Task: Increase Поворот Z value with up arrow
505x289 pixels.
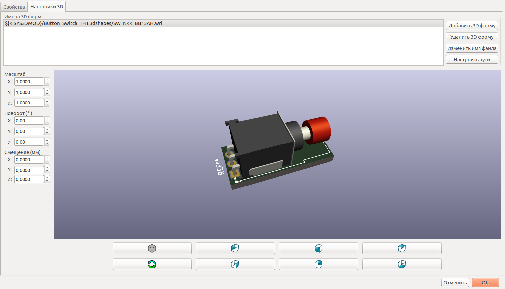Action: (47, 140)
